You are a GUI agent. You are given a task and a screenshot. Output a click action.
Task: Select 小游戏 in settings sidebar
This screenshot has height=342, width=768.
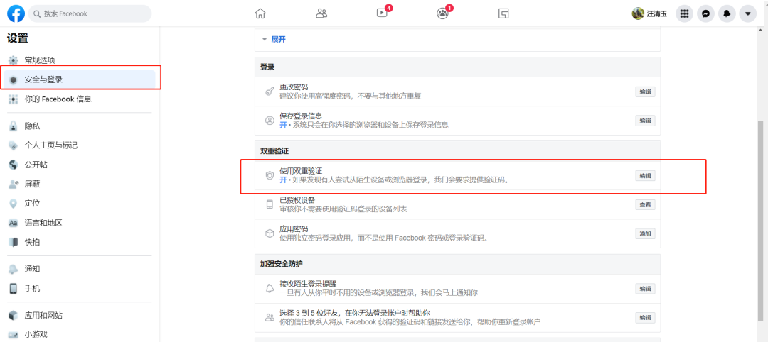pos(80,335)
